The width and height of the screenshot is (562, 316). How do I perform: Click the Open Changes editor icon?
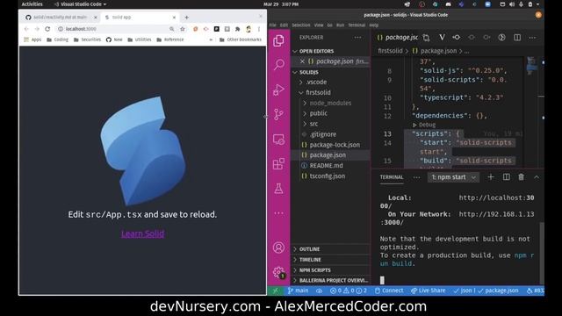(x=426, y=38)
